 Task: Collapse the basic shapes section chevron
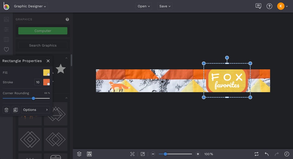66,58
